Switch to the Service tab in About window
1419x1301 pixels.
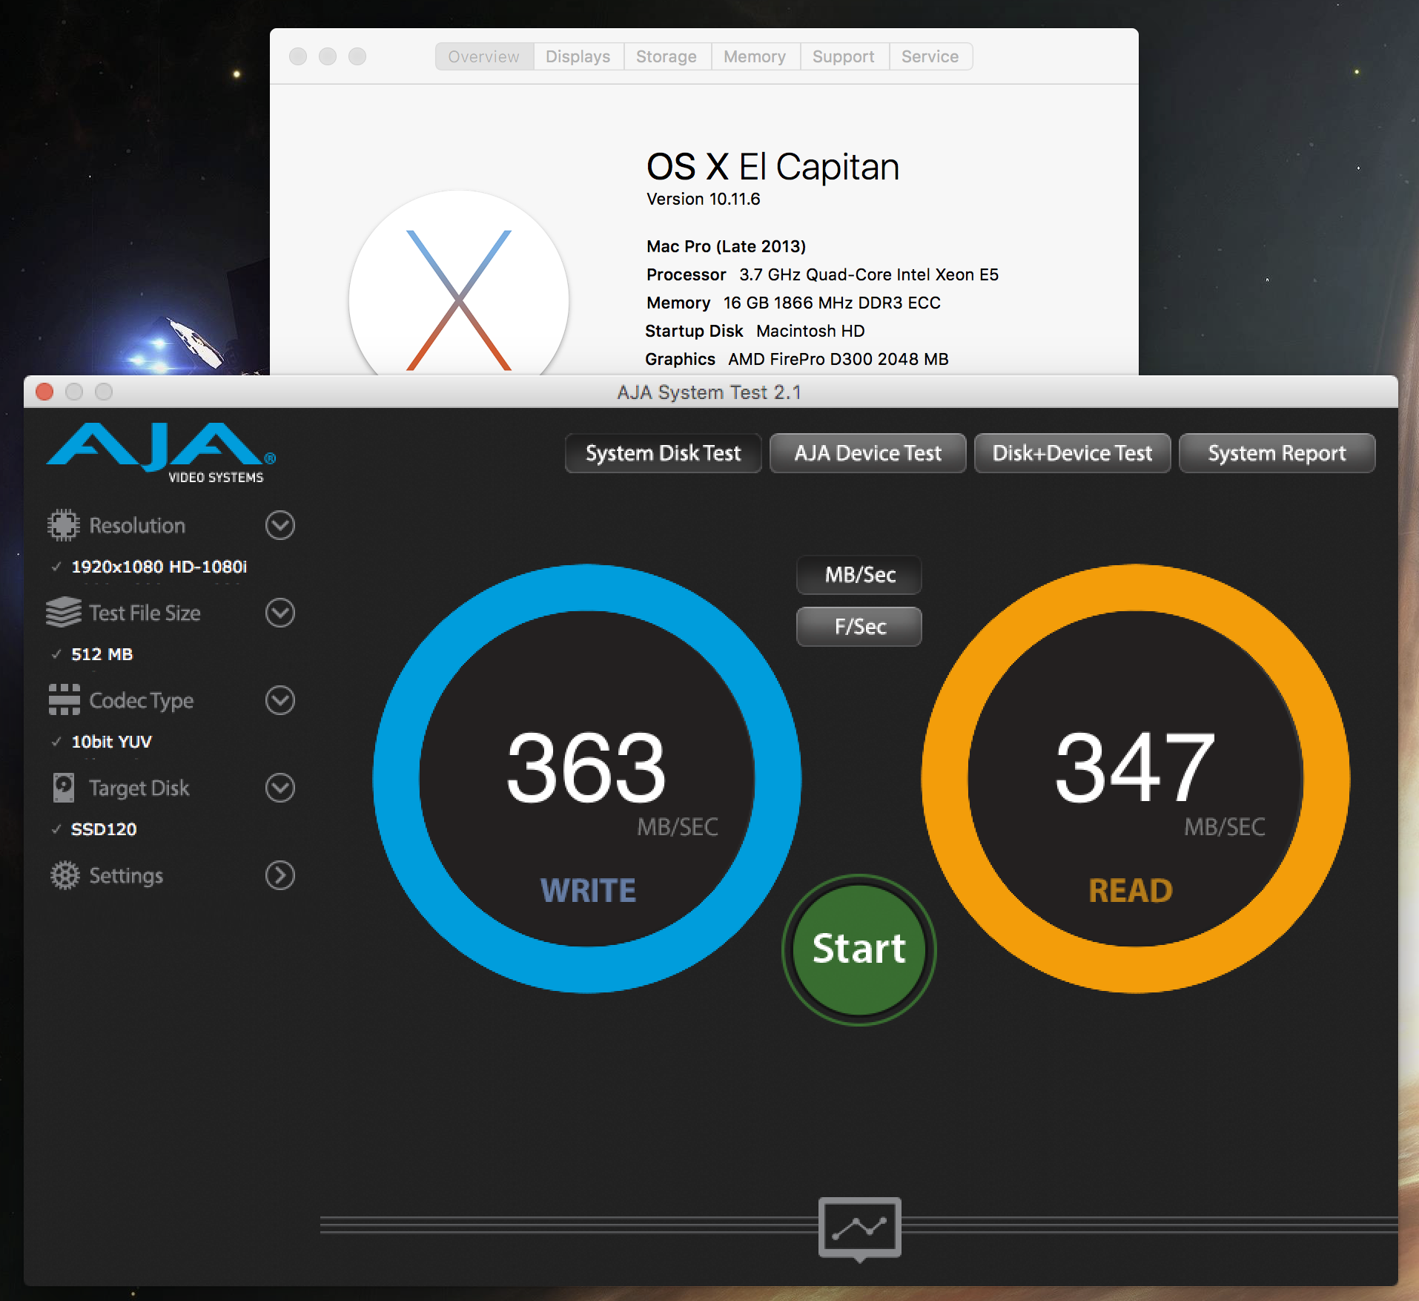click(930, 56)
